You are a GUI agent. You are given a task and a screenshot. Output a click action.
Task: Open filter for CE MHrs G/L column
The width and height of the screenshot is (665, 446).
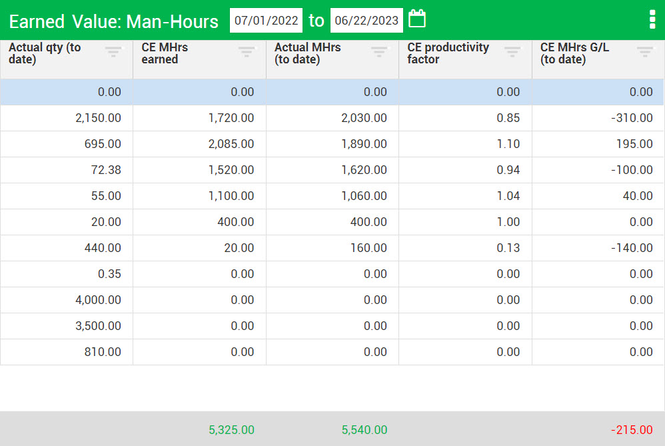pos(645,51)
